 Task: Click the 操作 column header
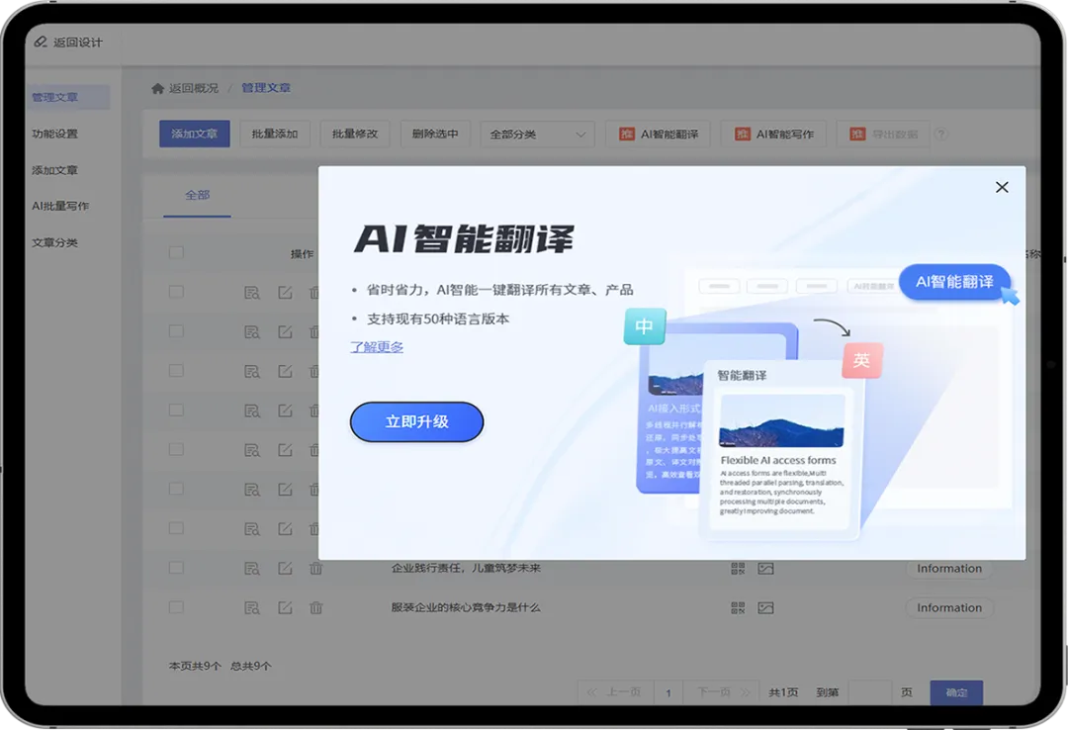(303, 253)
